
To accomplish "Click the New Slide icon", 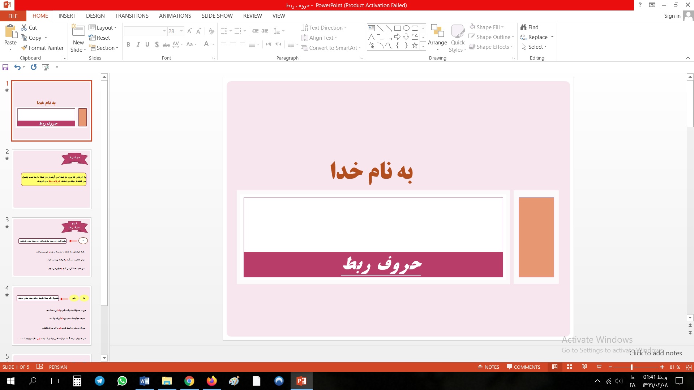I will [78, 31].
